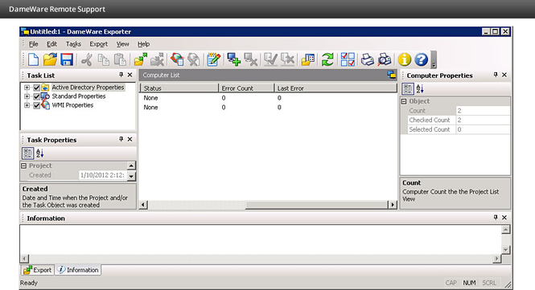Viewport: 535px width, 290px height.
Task: Click Alphabetical sort icon in Computer Properties
Action: 420,89
